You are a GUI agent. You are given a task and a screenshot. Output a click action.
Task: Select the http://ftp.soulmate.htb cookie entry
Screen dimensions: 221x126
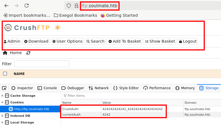[x=32, y=109]
